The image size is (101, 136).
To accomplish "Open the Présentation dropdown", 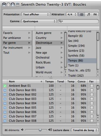I will [36, 14].
